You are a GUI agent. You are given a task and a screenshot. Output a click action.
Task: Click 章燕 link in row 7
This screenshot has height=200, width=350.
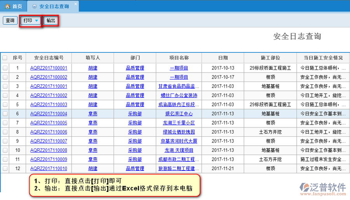tap(93, 123)
